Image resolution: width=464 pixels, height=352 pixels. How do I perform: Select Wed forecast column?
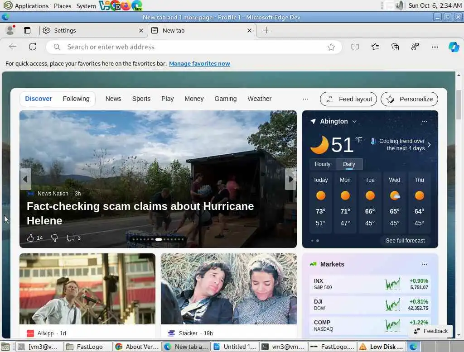(395, 203)
